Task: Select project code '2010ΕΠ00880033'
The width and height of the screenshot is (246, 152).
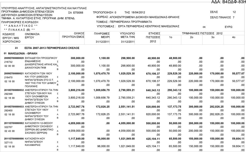Action: coord(14,107)
